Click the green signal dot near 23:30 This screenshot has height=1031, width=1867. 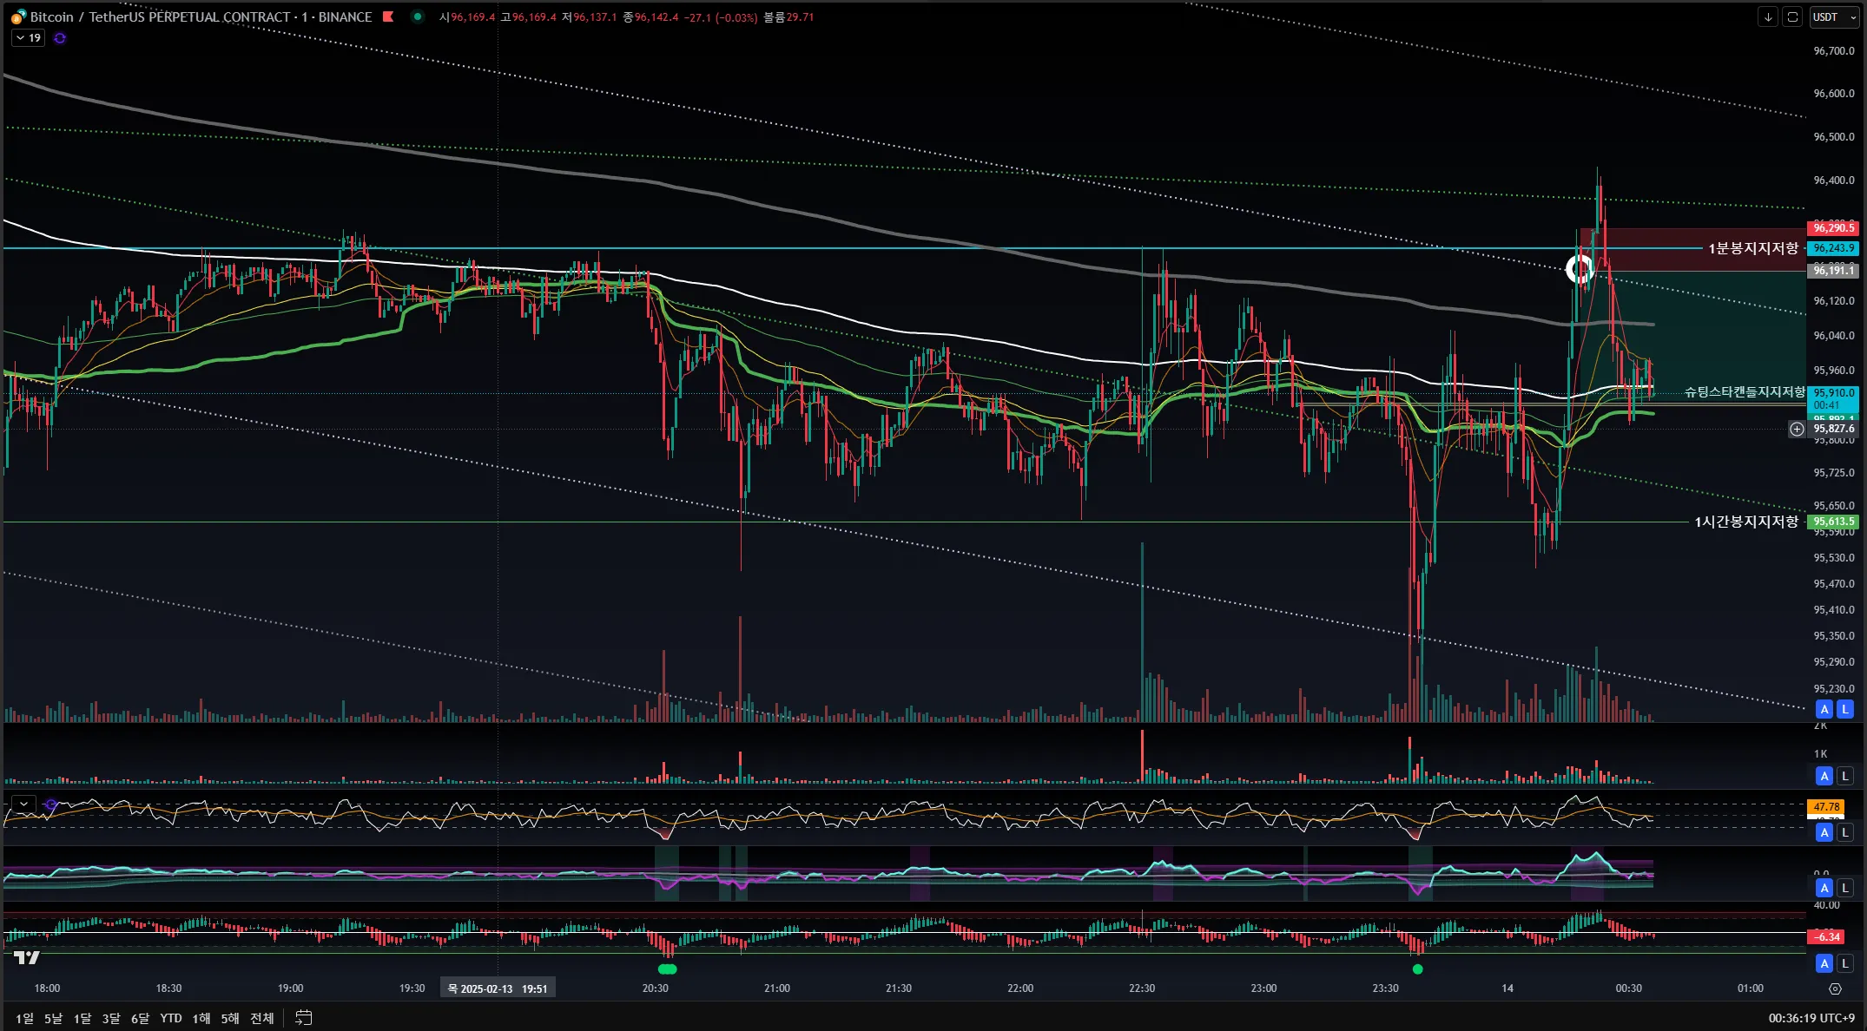click(x=1418, y=969)
